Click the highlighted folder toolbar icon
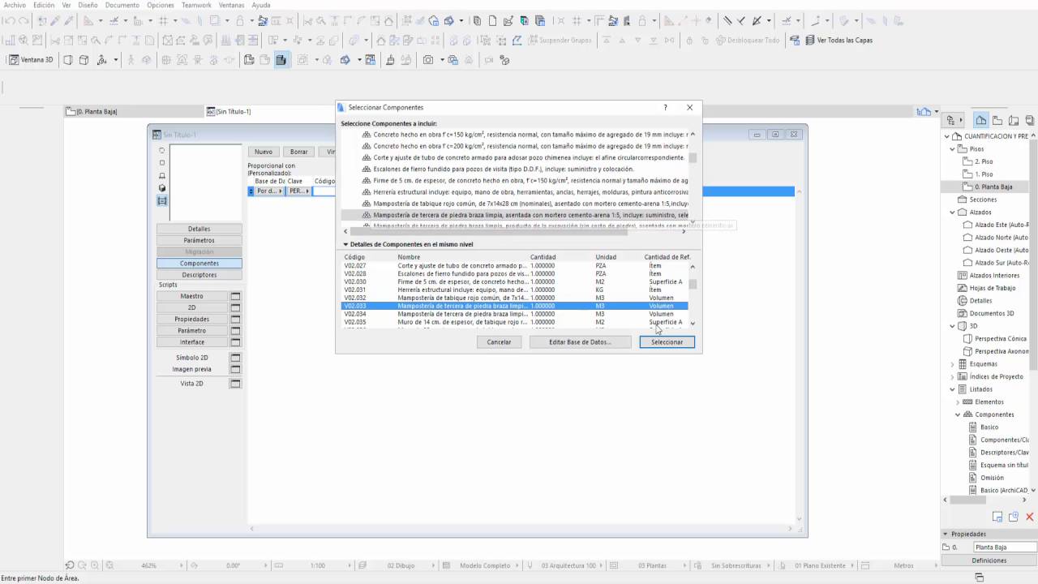This screenshot has height=584, width=1038. [x=281, y=59]
